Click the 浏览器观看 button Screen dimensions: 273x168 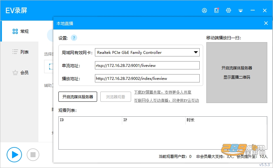click(116, 97)
